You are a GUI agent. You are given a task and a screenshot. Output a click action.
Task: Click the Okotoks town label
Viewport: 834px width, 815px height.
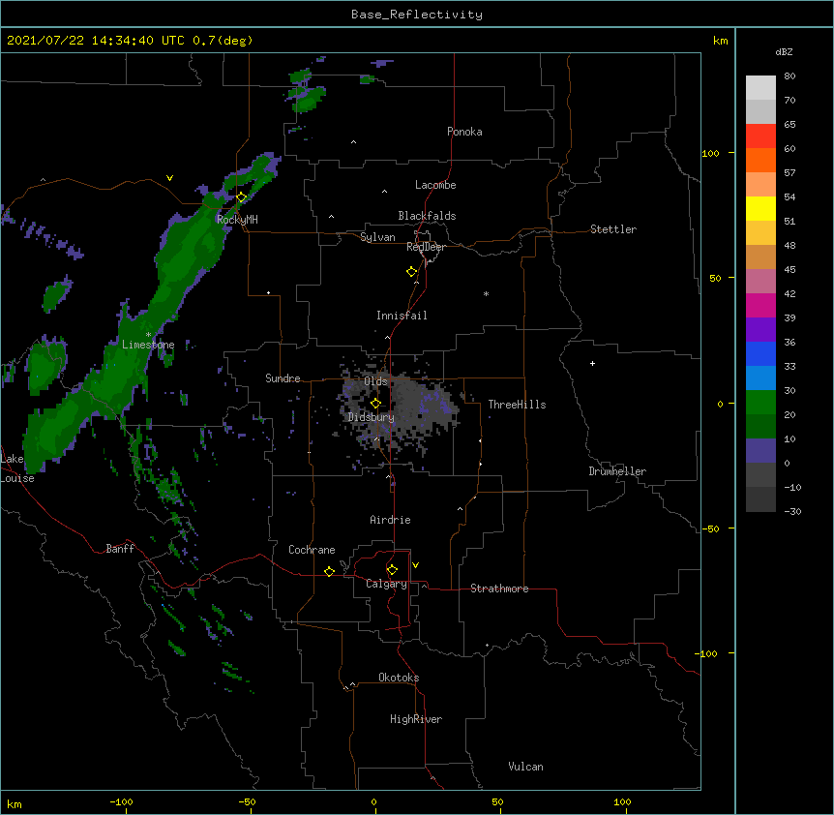399,678
